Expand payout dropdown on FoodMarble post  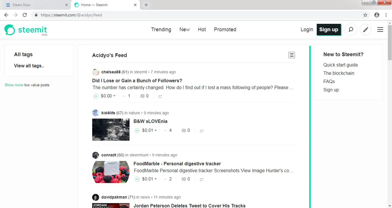(x=149, y=179)
